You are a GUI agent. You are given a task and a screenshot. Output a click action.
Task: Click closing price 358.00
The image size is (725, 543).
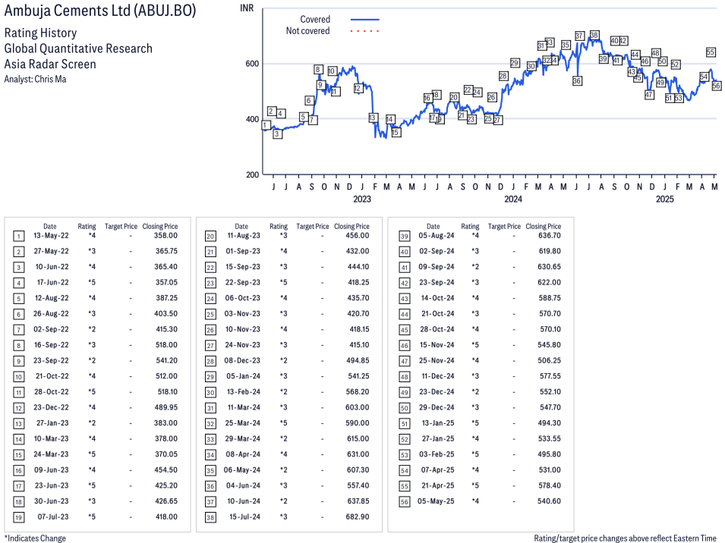point(166,236)
